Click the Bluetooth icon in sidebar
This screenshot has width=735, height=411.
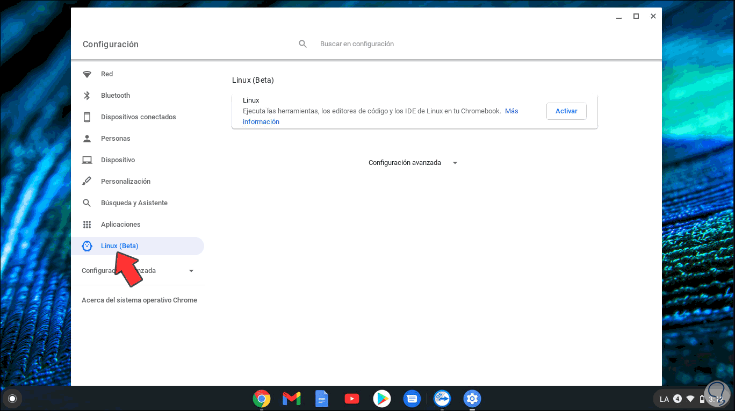click(x=87, y=96)
